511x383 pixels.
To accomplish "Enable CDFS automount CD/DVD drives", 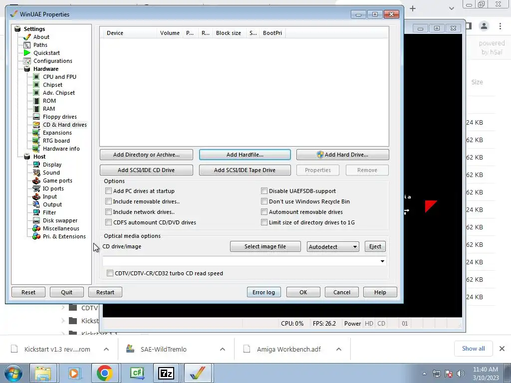I will click(x=108, y=222).
